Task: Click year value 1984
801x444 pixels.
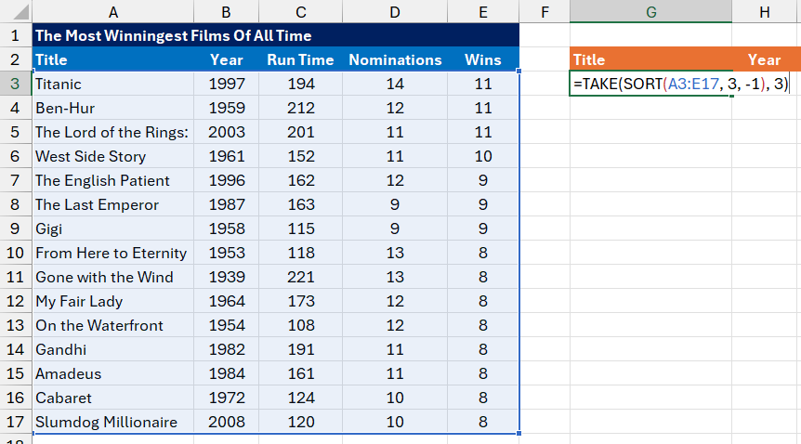Action: click(x=227, y=373)
